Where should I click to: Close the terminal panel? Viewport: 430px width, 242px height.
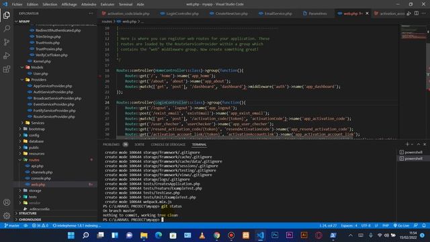pyautogui.click(x=425, y=145)
